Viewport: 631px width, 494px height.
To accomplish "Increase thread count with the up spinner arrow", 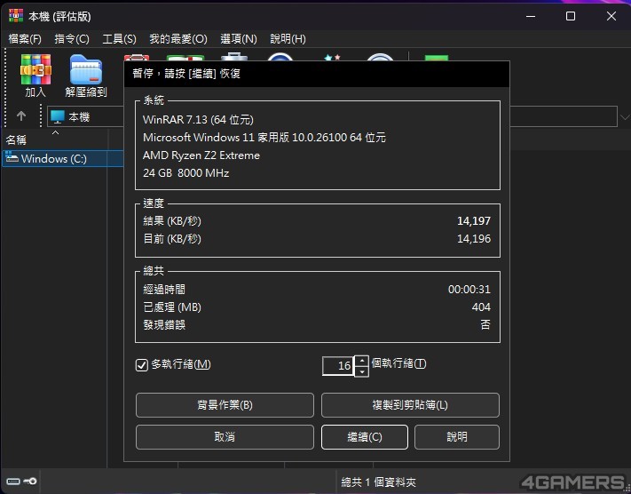I will point(361,361).
